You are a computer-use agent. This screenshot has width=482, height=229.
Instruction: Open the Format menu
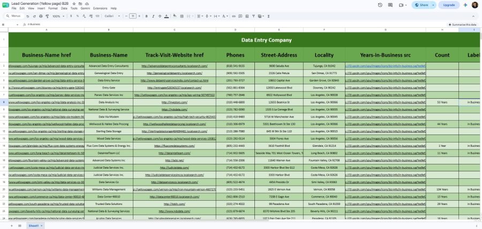pyautogui.click(x=53, y=9)
